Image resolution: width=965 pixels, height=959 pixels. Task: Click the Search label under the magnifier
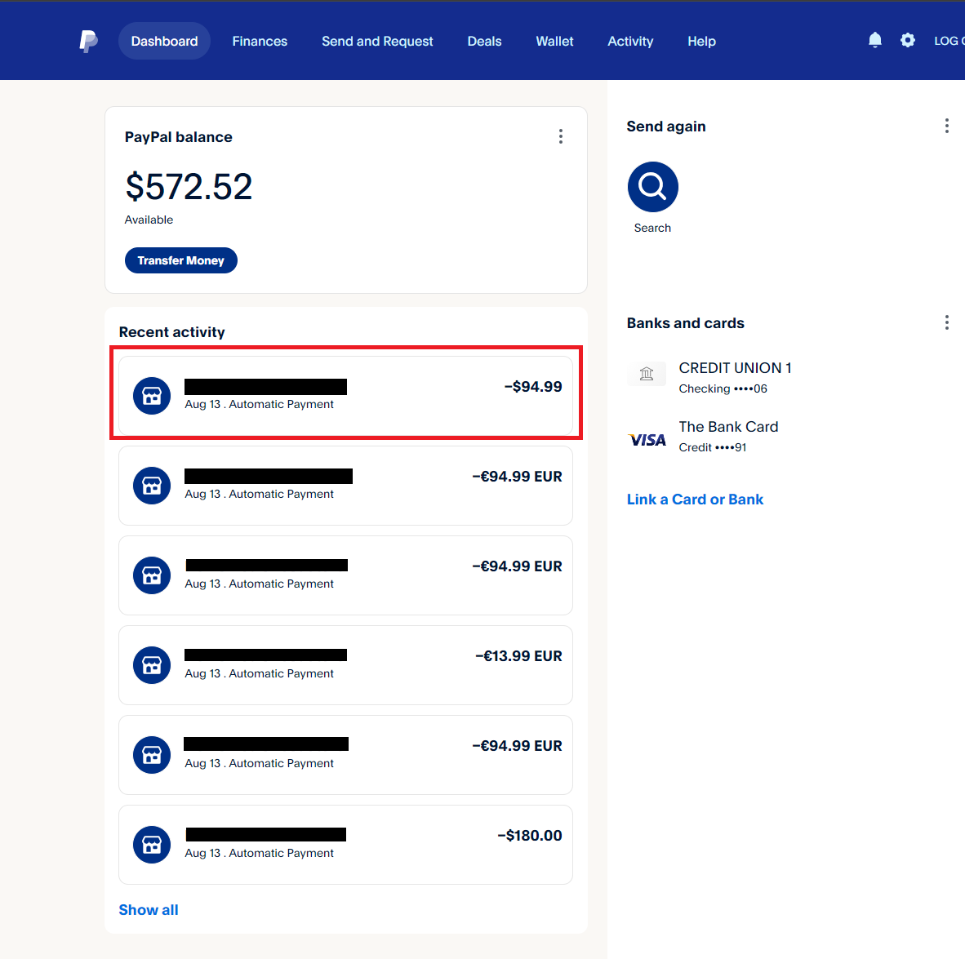pos(652,228)
